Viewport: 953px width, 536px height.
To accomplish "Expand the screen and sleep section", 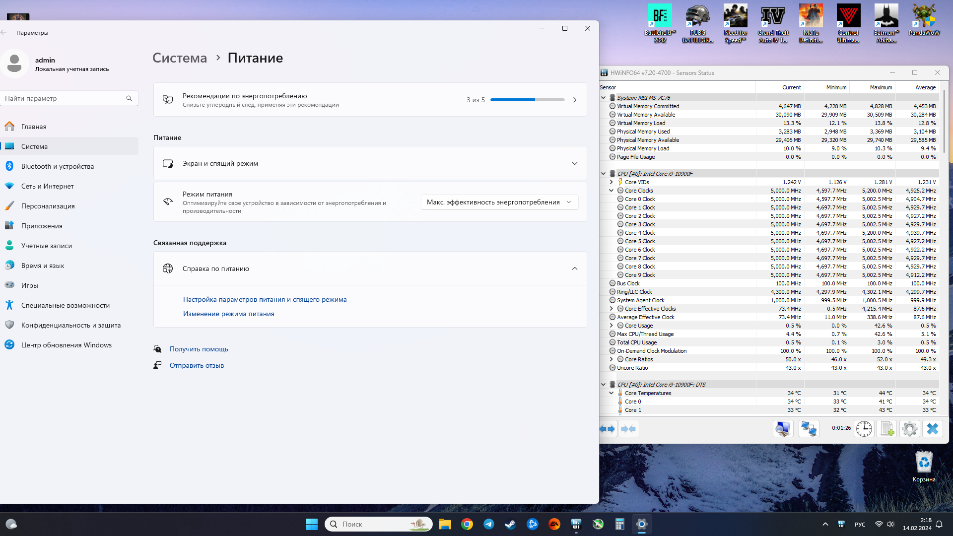I will [x=574, y=163].
